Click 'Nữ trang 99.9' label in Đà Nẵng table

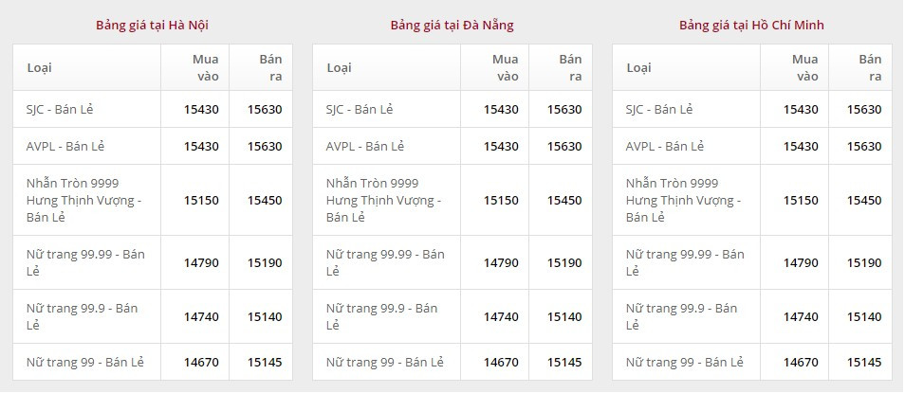pyautogui.click(x=382, y=308)
